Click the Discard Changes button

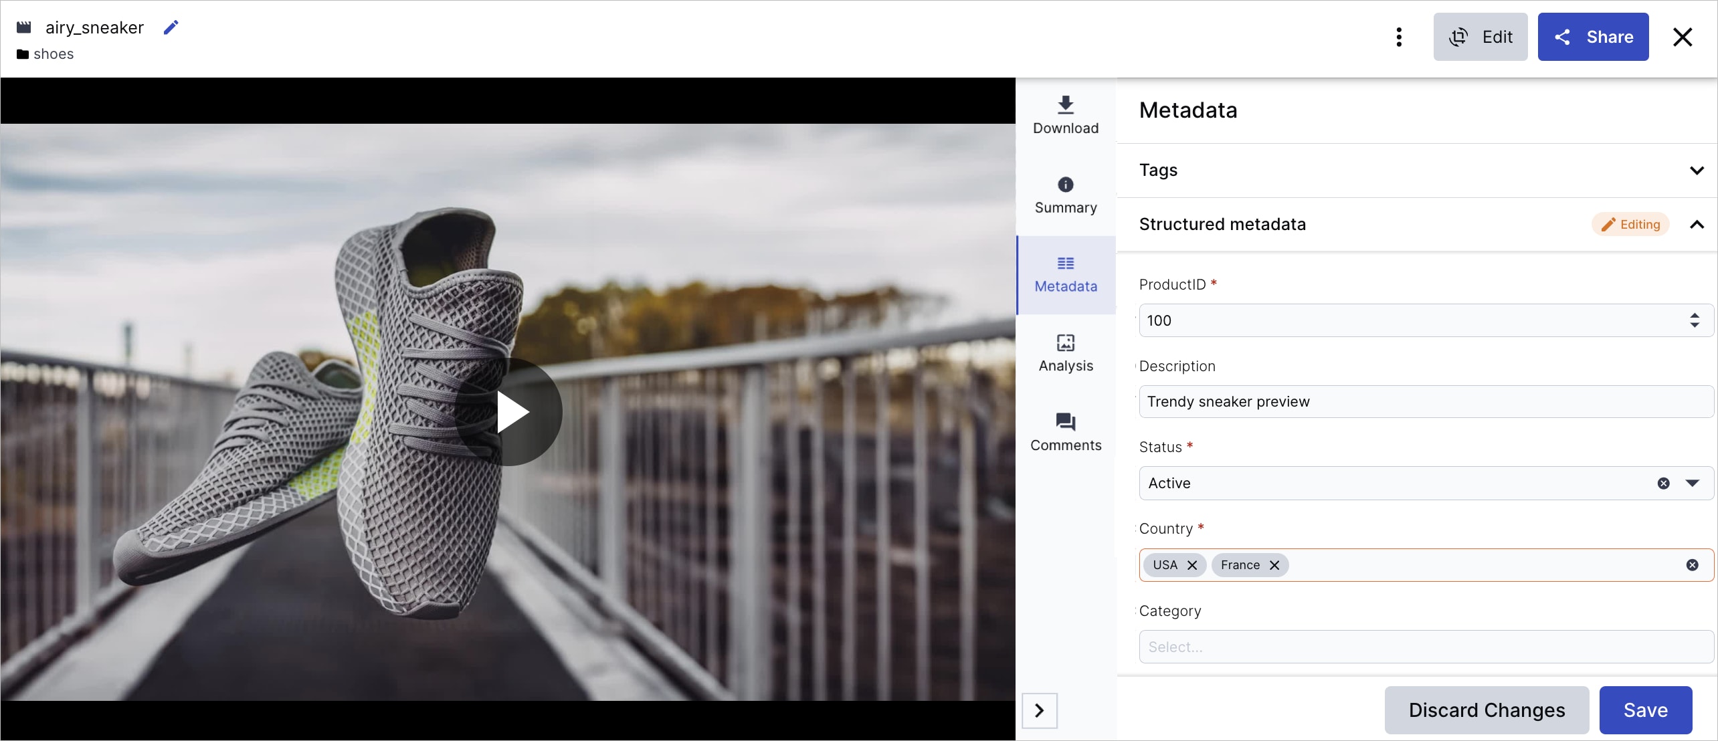click(x=1486, y=710)
